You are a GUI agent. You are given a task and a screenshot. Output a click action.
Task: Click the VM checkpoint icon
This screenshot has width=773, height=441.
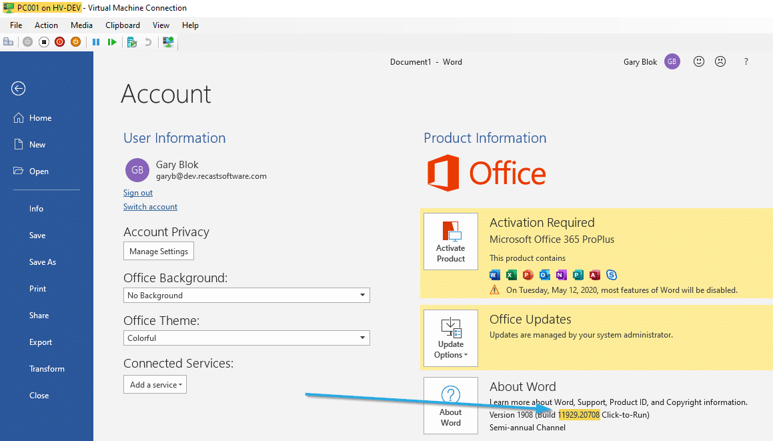click(x=131, y=42)
